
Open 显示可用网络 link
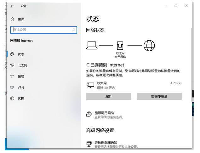104,113
